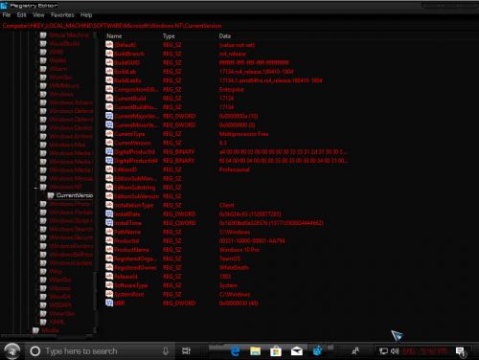Click the folder icon of CurrentVersion key

click(x=51, y=195)
